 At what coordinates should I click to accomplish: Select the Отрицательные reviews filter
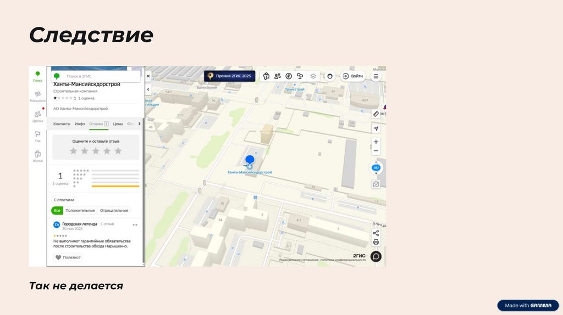[x=114, y=210]
